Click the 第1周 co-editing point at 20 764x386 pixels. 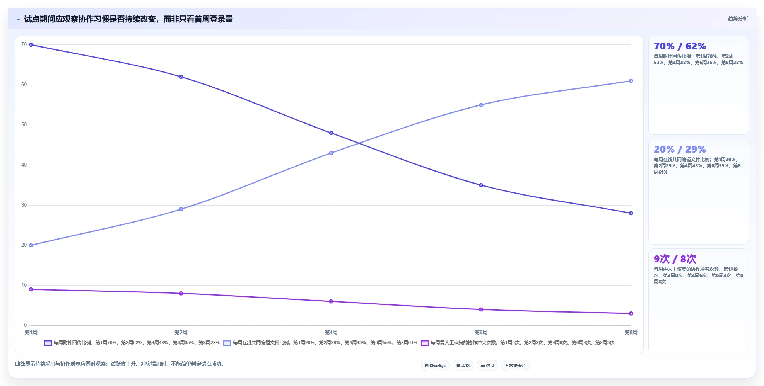click(x=31, y=245)
